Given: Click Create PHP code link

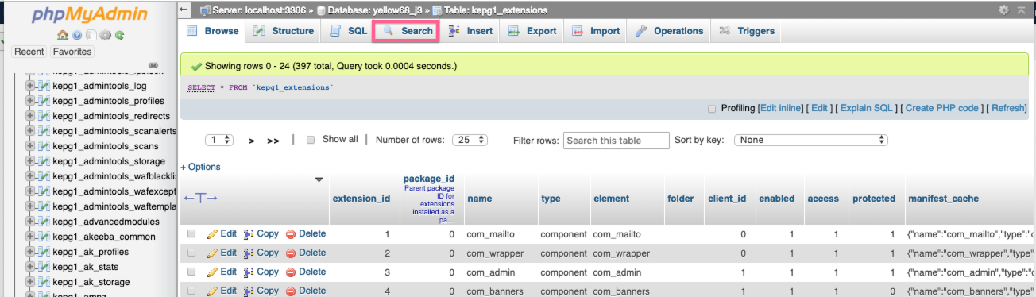Looking at the screenshot, I should [x=941, y=108].
